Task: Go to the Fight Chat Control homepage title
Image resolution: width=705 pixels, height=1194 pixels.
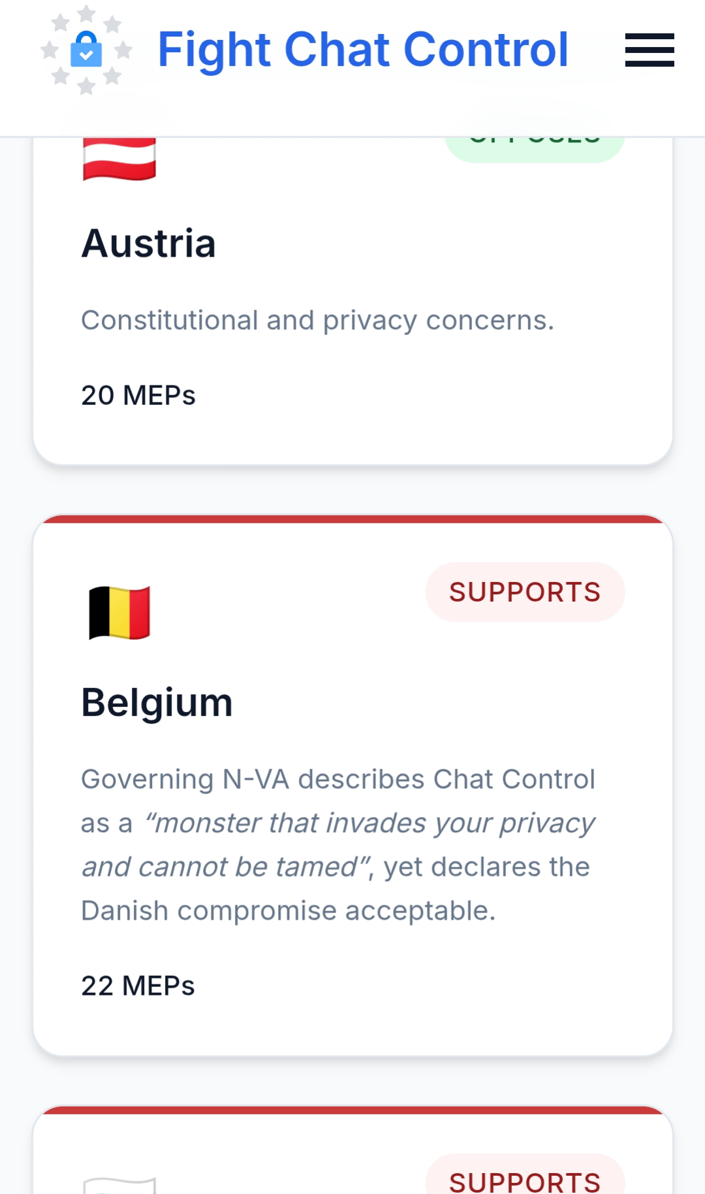Action: [x=363, y=50]
